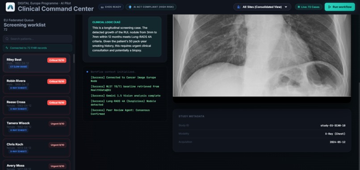Image resolution: width=360 pixels, height=170 pixels.
Task: Open the All Sites (Consolidated View) dropdown
Action: pos(262,7)
